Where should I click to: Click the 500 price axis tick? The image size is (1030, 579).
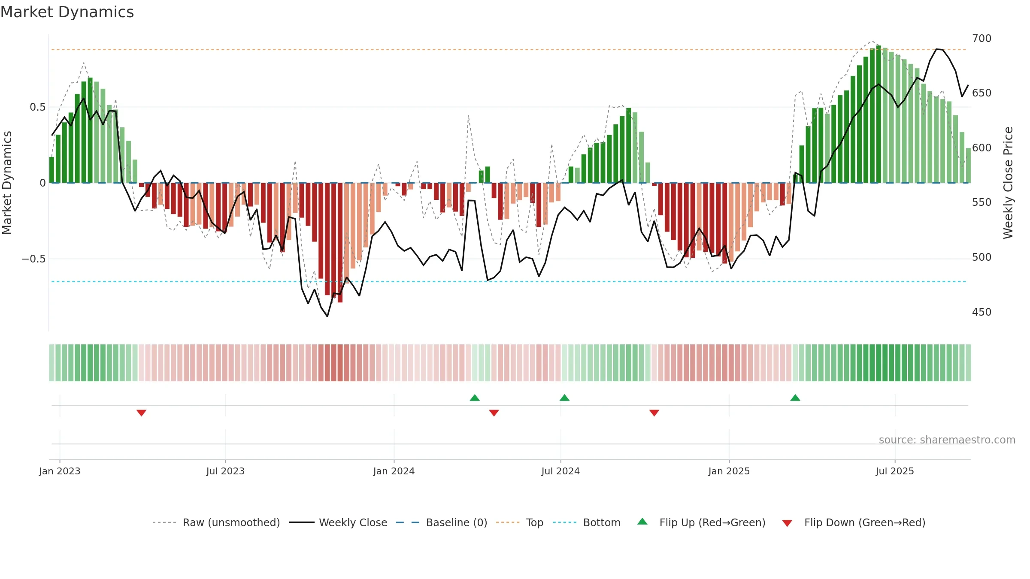[982, 257]
